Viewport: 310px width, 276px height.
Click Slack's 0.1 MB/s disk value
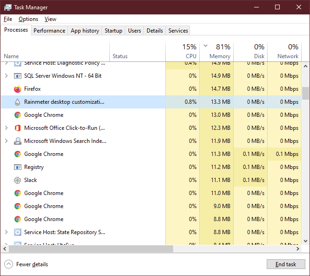[x=254, y=180]
